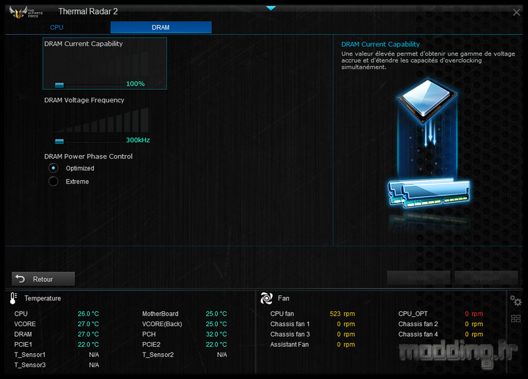528x379 pixels.
Task: Click the VCORE temperature row
Action: [57, 324]
